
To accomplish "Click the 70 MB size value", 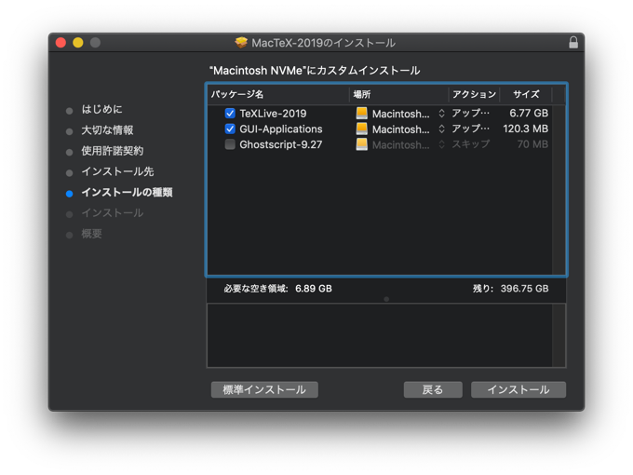I will 532,144.
